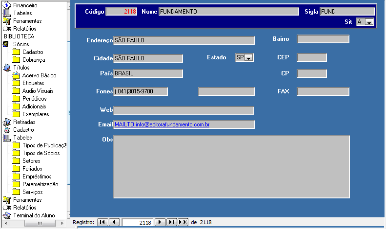This screenshot has width=386, height=229.
Task: Open Parametrização under Tabelas
Action: pos(41,184)
